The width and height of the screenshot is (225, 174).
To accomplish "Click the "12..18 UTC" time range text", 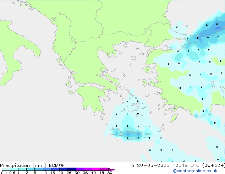I will tap(186, 165).
